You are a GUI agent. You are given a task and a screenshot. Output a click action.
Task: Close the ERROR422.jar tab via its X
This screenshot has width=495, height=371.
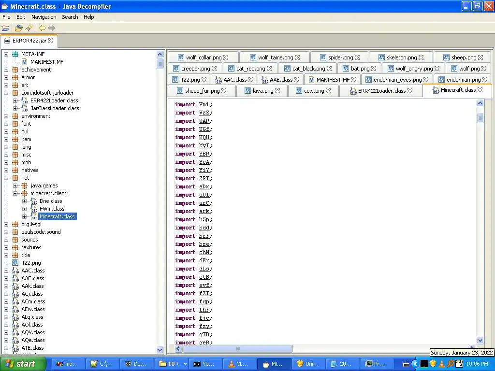tap(51, 41)
